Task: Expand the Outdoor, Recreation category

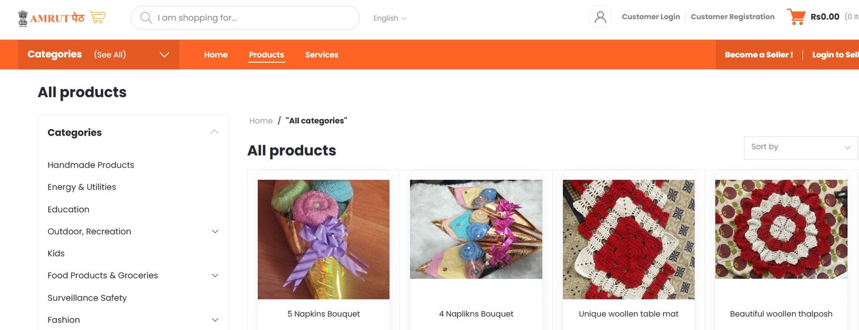Action: tap(215, 231)
